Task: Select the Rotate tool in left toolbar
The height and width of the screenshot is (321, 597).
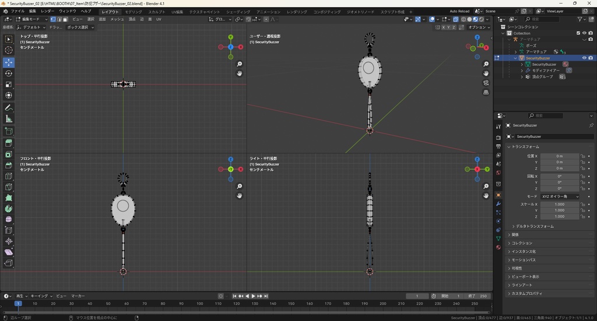Action: tap(8, 73)
